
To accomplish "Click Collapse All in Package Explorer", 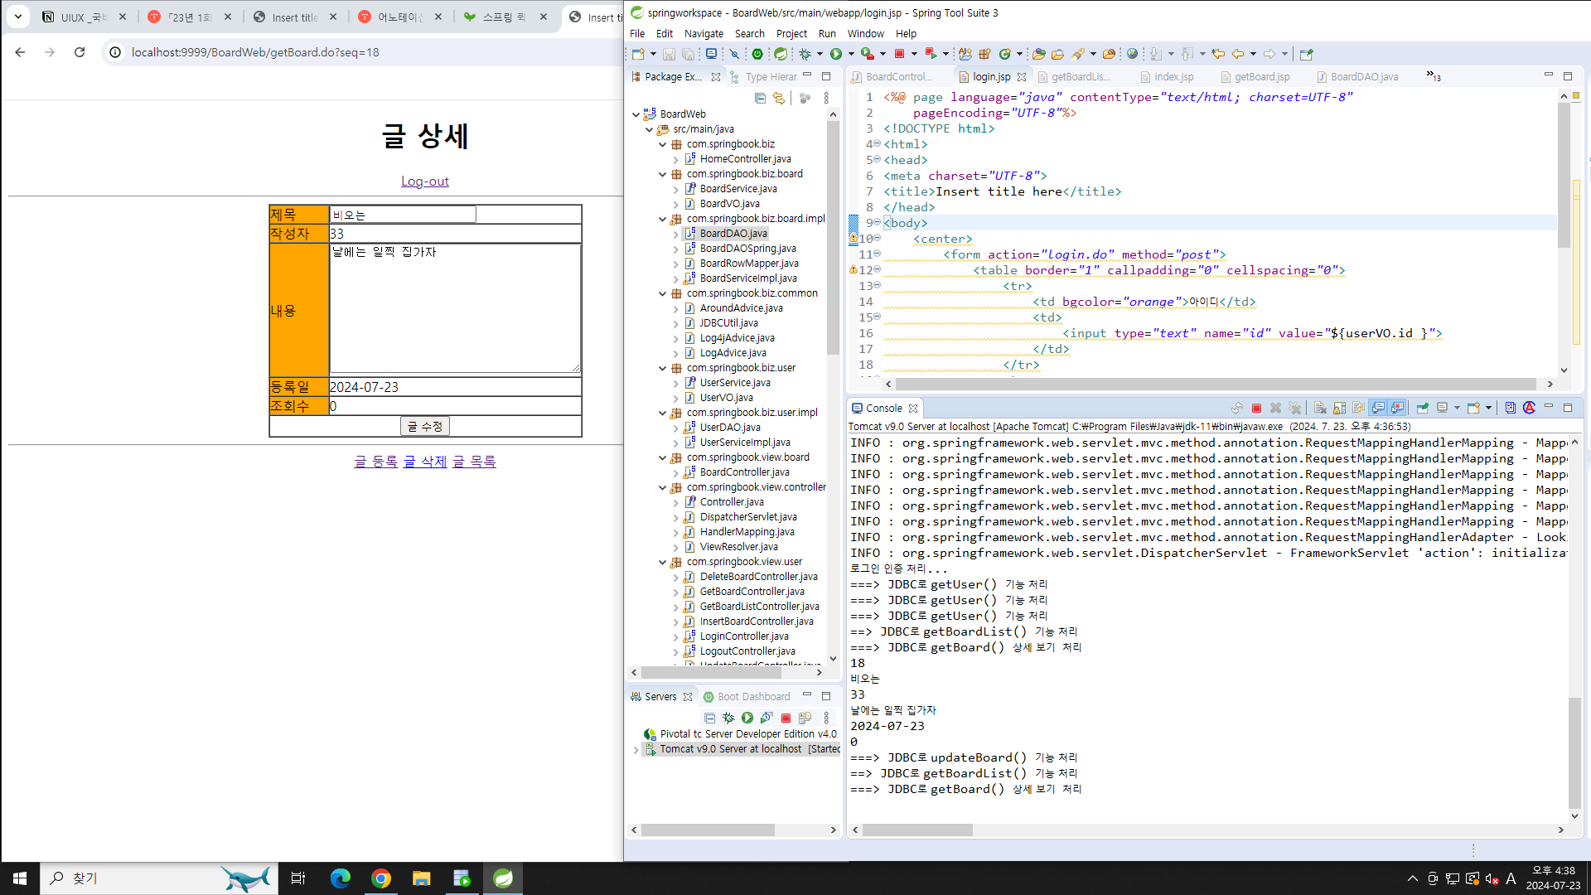I will pos(760,98).
